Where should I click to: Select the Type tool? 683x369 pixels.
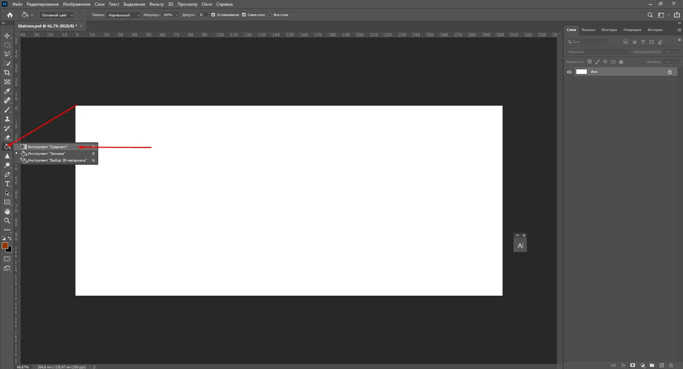tap(7, 184)
